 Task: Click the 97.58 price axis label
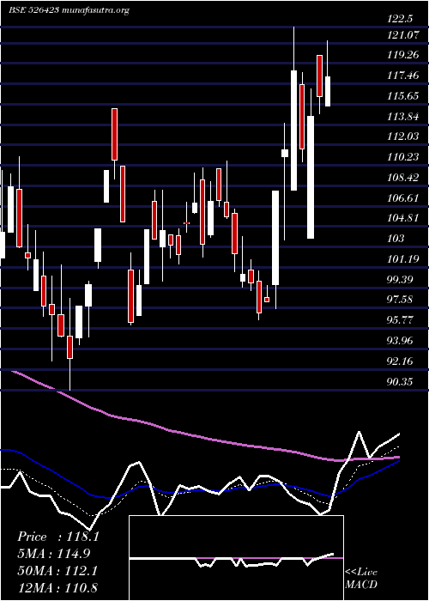(x=401, y=300)
